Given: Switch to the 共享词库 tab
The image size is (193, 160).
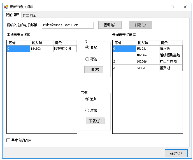Looking at the screenshot, I should coord(29,15).
